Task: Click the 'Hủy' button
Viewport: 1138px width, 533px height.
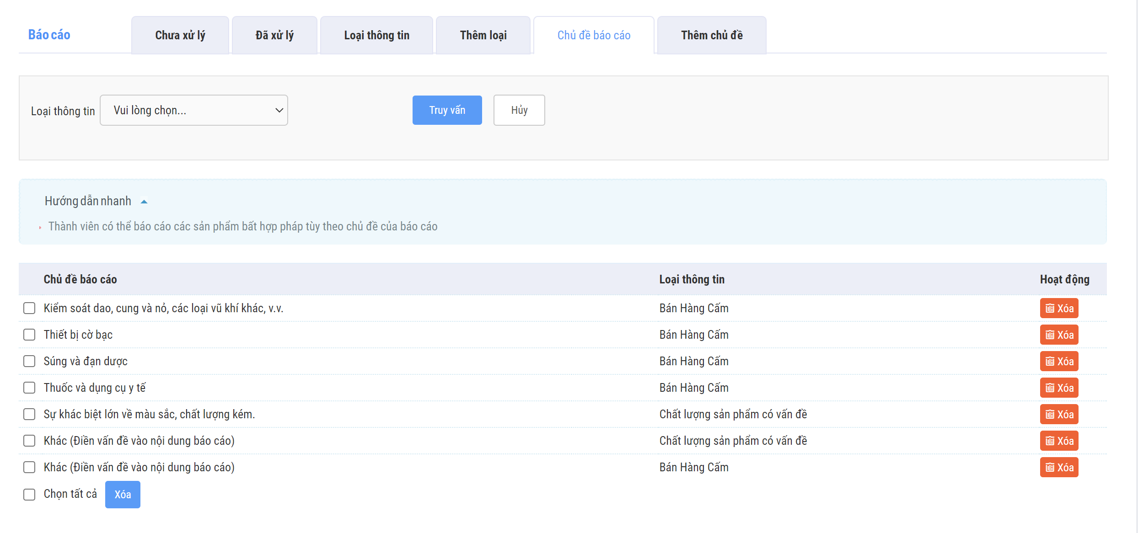Action: tap(519, 110)
